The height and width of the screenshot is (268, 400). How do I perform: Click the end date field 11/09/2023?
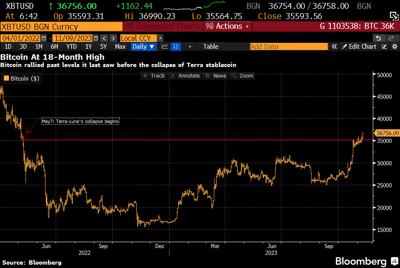click(x=73, y=38)
